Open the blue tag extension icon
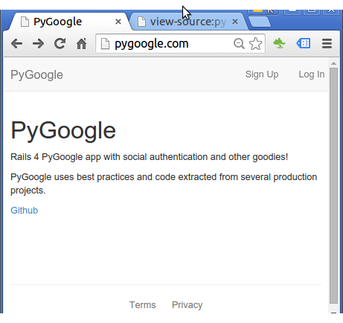This screenshot has width=343, height=323. pos(304,43)
